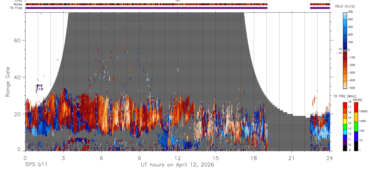371x171 pixels.
Task: Click the 'UT hours on April 12, 2026' axis title
Action: coord(177,165)
